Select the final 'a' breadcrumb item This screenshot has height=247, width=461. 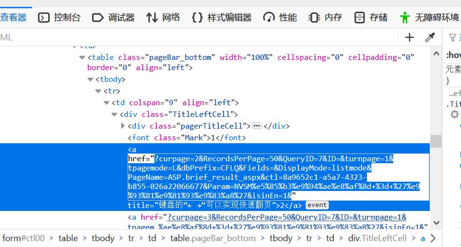423,238
